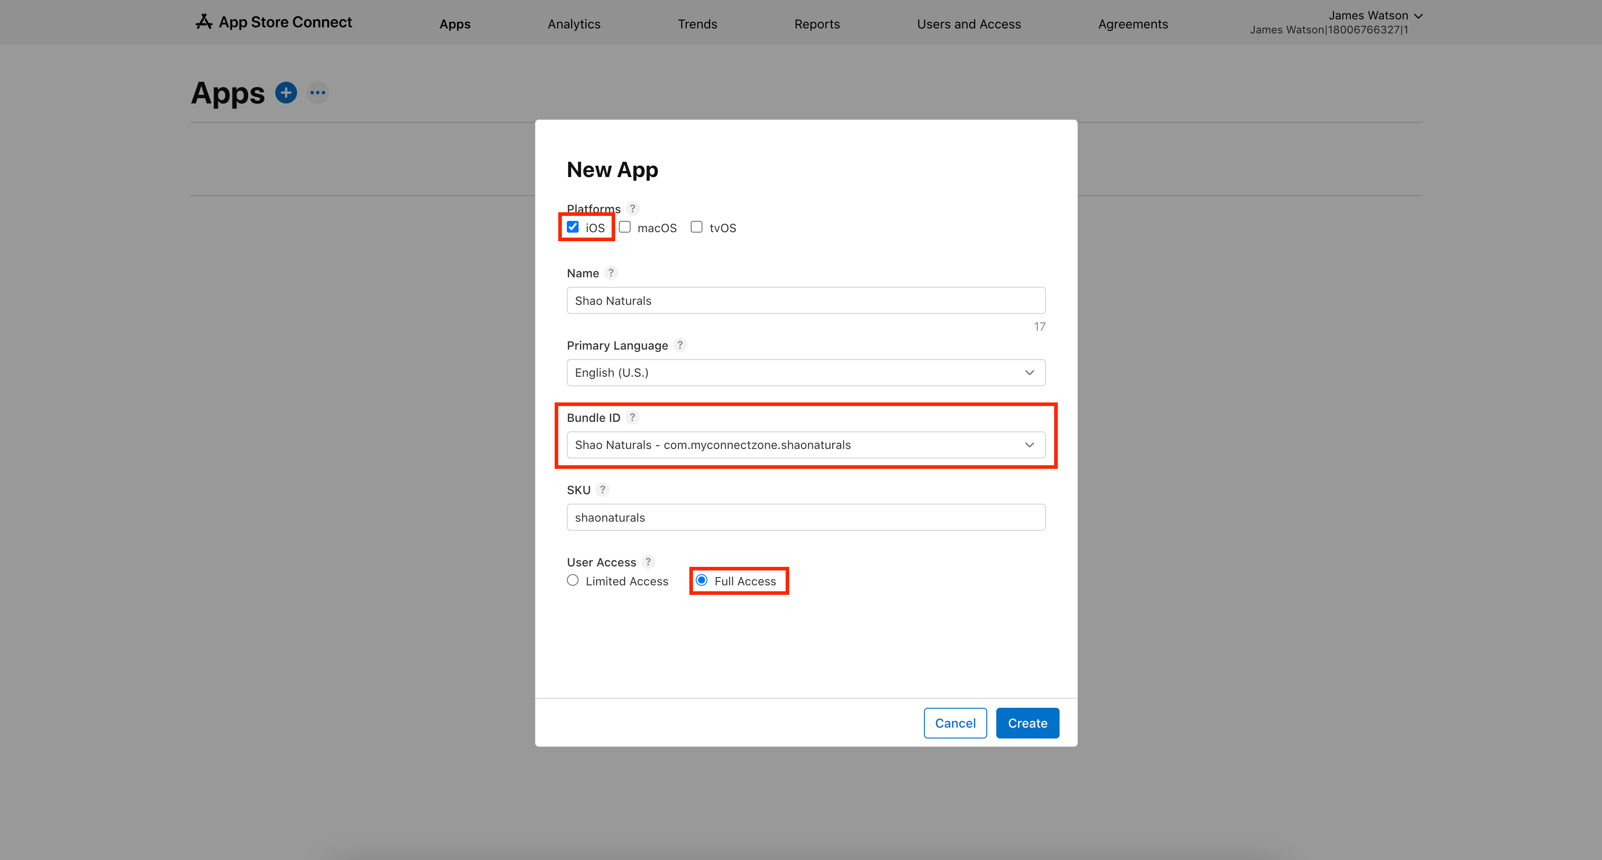Open the Reports navigation tab
This screenshot has height=860, width=1602.
(817, 24)
